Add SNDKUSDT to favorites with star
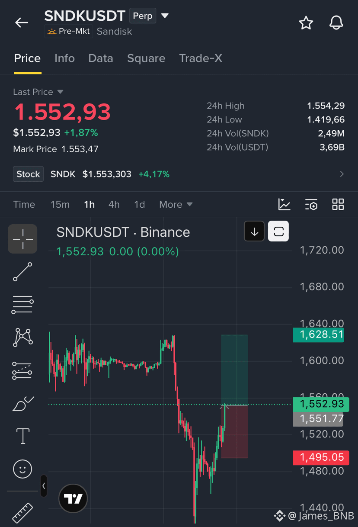Image resolution: width=358 pixels, height=527 pixels. click(x=306, y=23)
